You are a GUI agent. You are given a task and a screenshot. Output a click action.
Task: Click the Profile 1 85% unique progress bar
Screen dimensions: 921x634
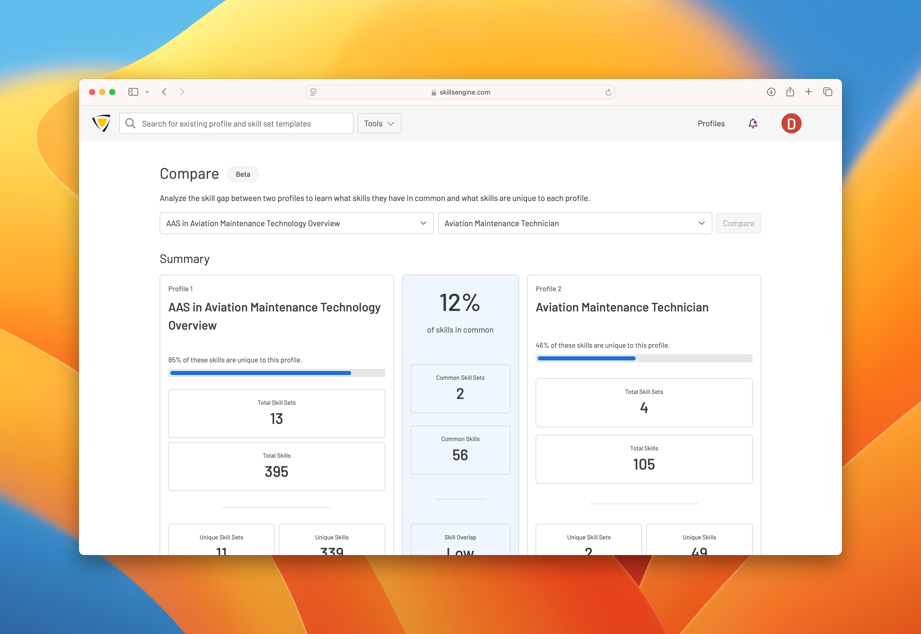point(277,373)
